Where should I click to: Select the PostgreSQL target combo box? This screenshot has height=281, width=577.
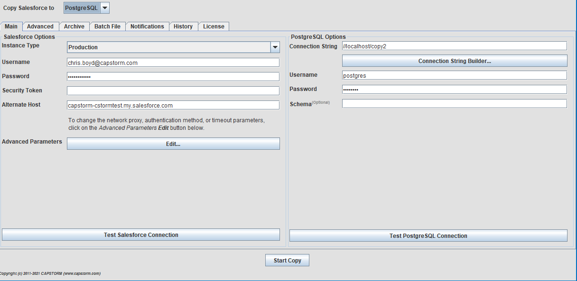(x=86, y=8)
